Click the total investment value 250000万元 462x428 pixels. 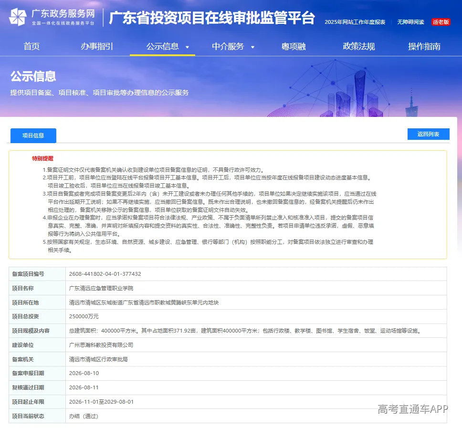click(x=84, y=316)
